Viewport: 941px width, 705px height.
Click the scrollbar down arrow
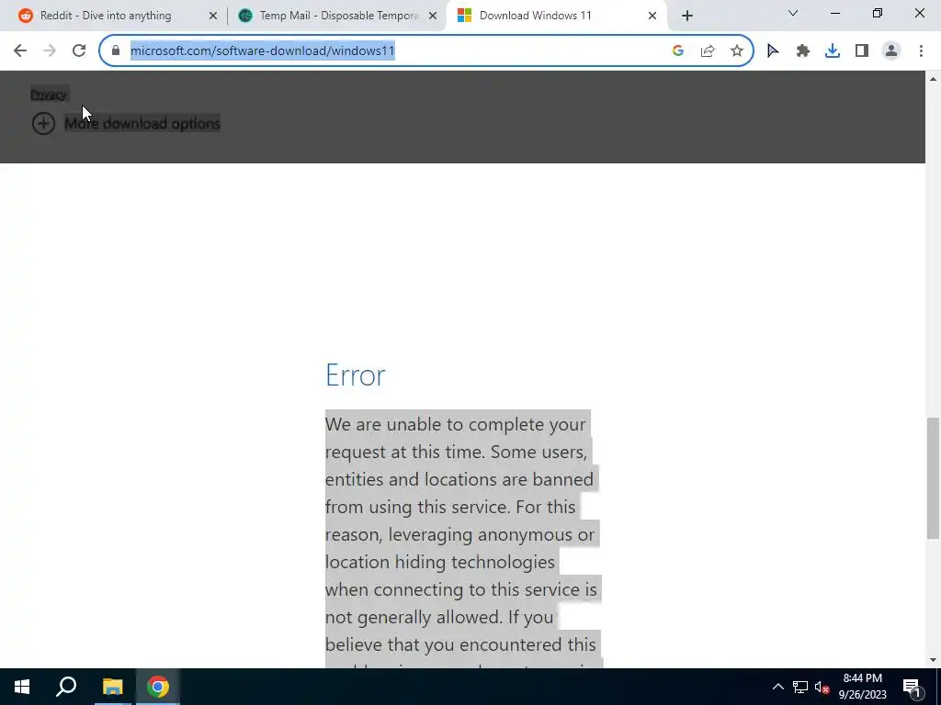coord(934,660)
